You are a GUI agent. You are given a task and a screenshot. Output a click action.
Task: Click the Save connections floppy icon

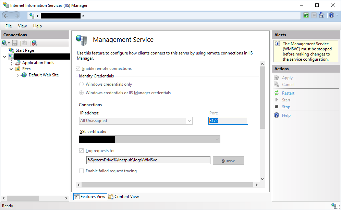pyautogui.click(x=15, y=43)
